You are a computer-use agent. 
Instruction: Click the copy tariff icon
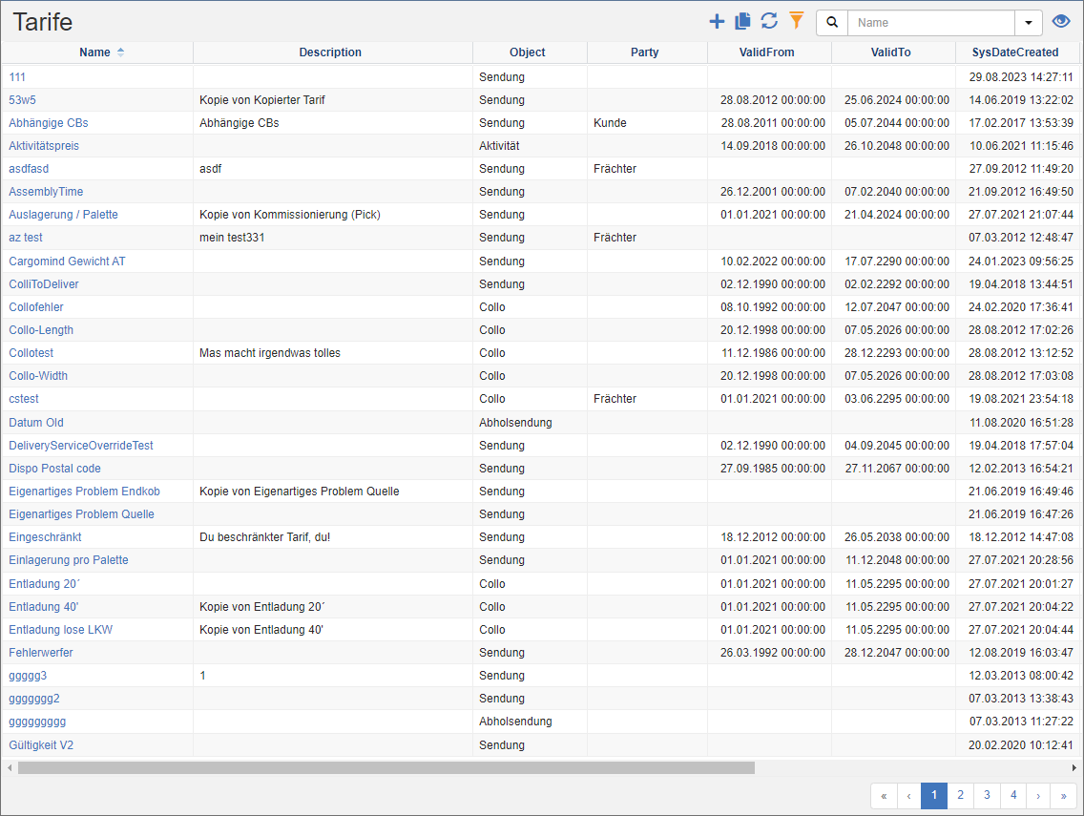[x=742, y=22]
